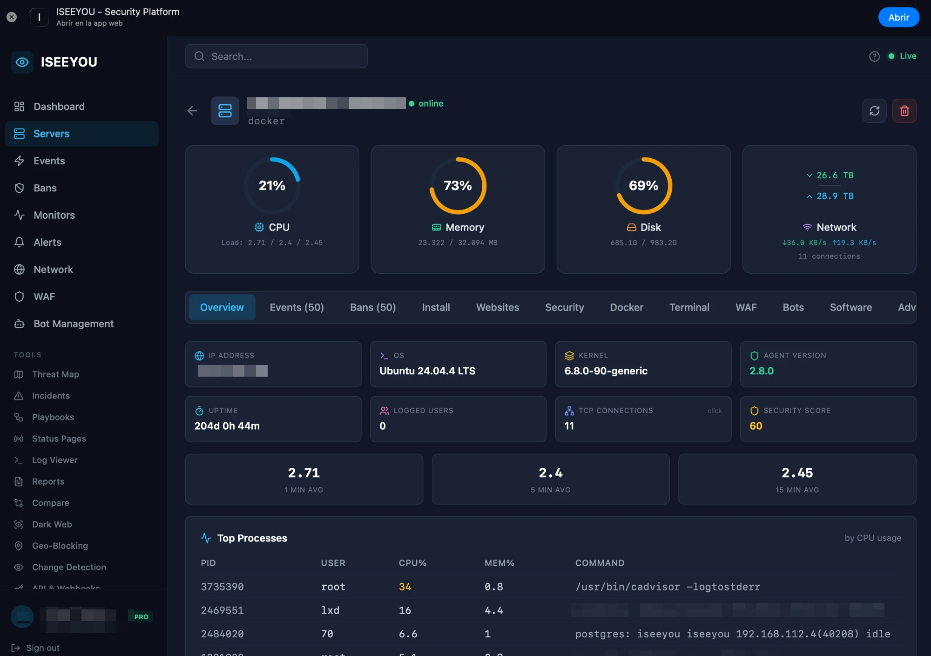This screenshot has height=656, width=931.
Task: Click the Playbooks icon under Tools
Action: (x=19, y=417)
